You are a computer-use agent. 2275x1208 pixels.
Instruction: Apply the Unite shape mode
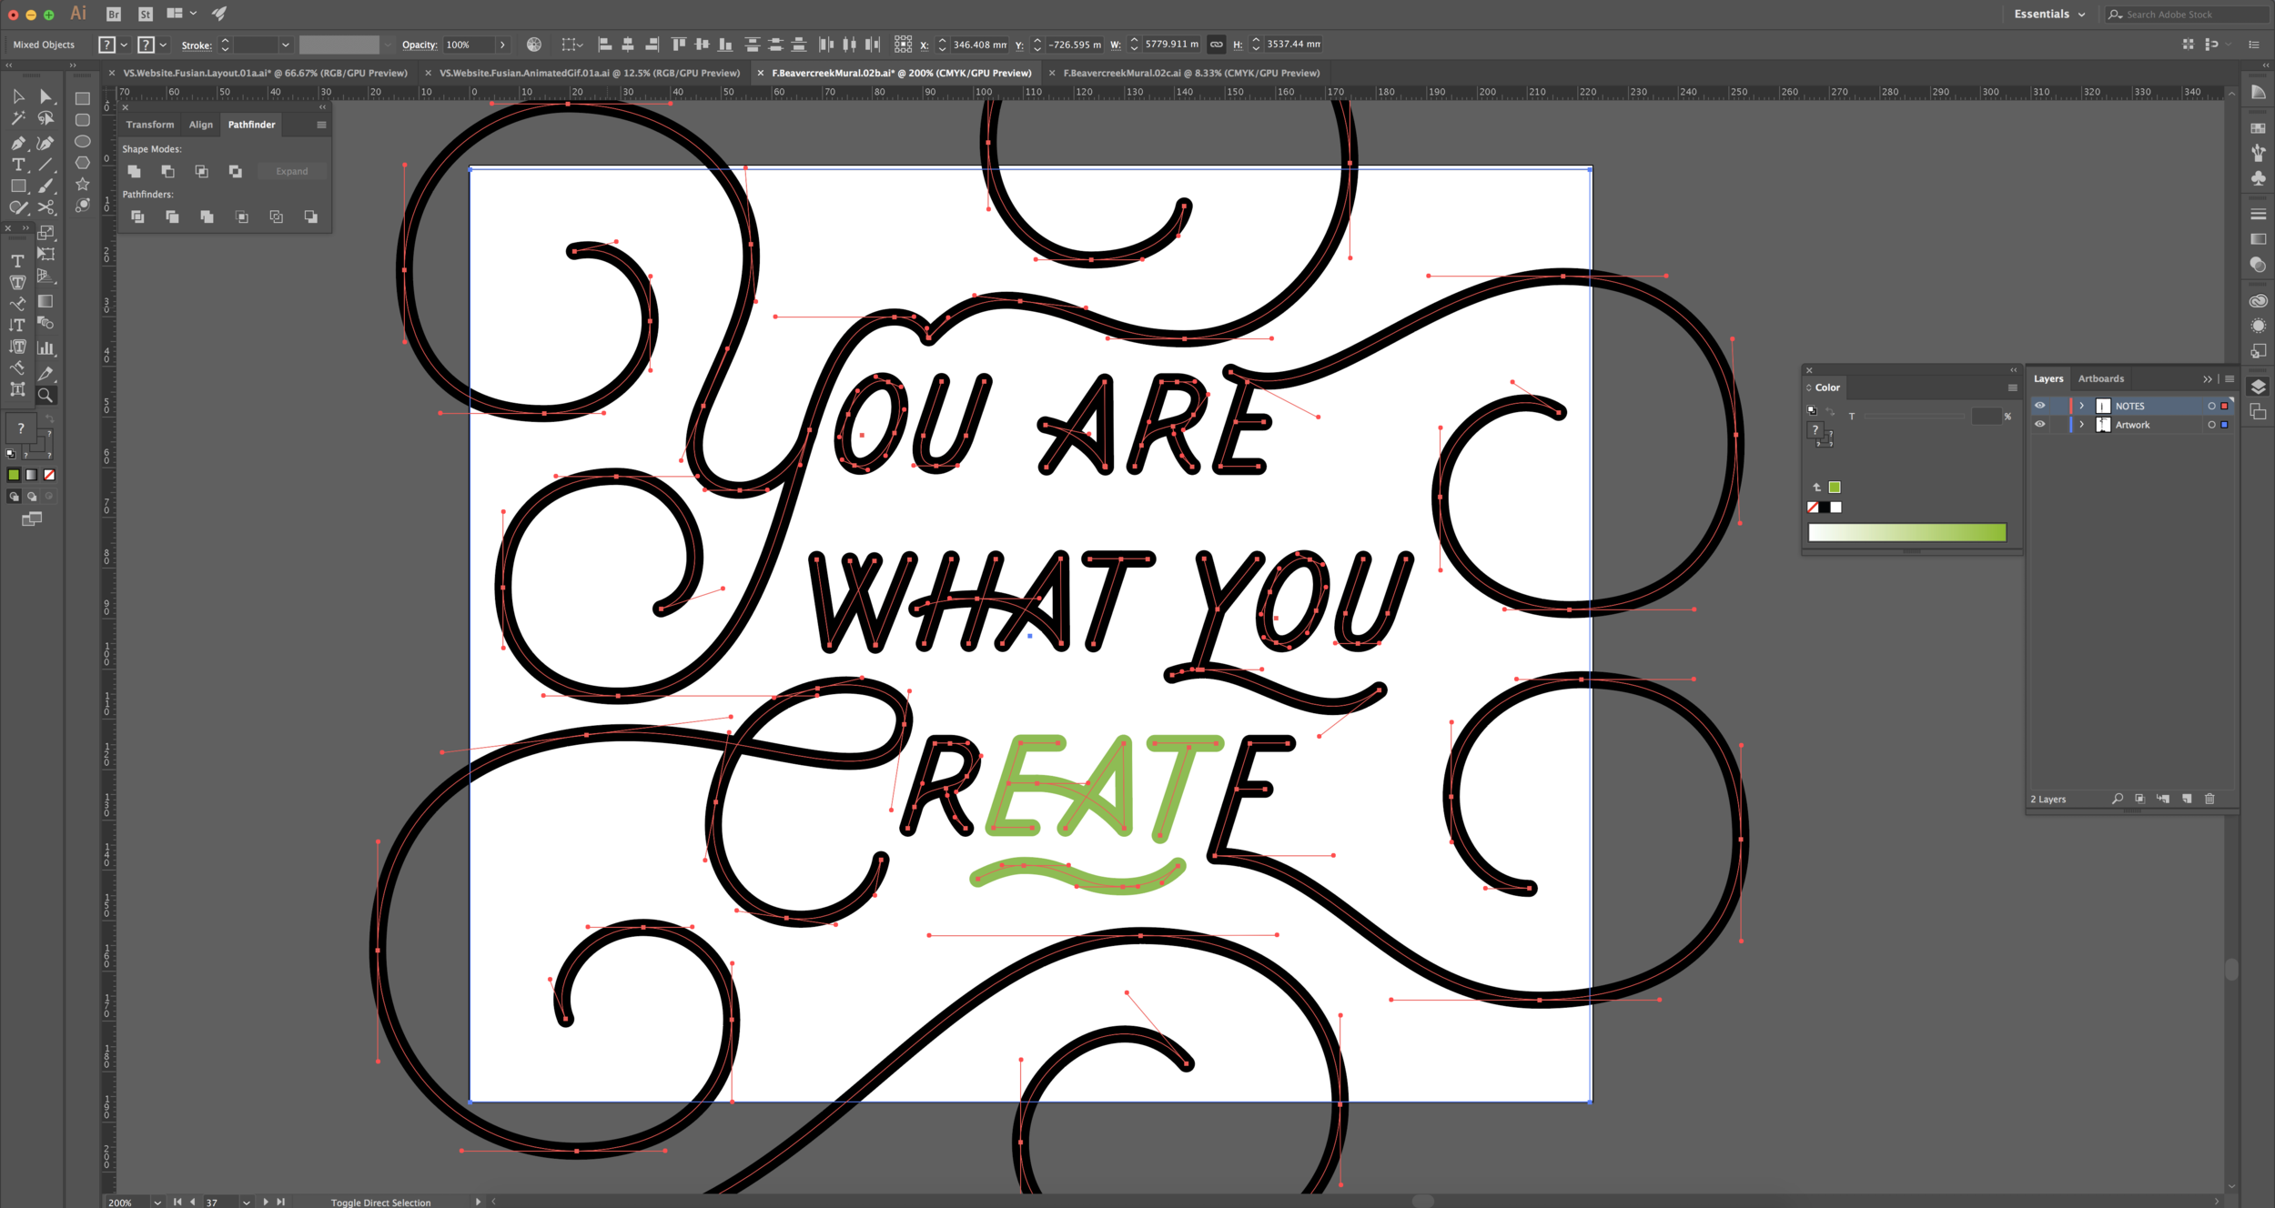134,171
